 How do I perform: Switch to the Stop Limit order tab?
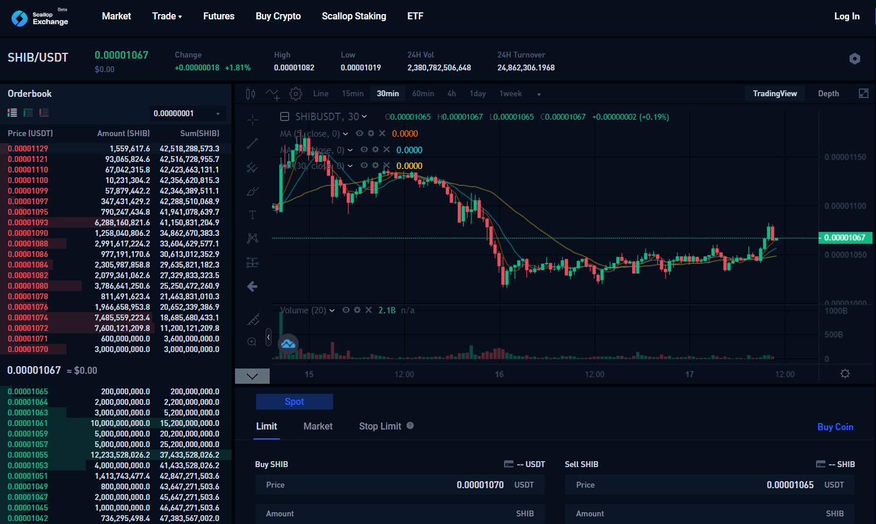(x=380, y=427)
